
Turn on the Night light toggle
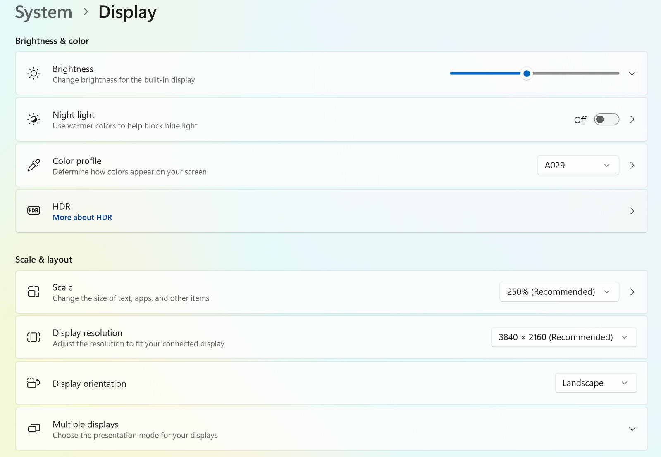pos(606,119)
